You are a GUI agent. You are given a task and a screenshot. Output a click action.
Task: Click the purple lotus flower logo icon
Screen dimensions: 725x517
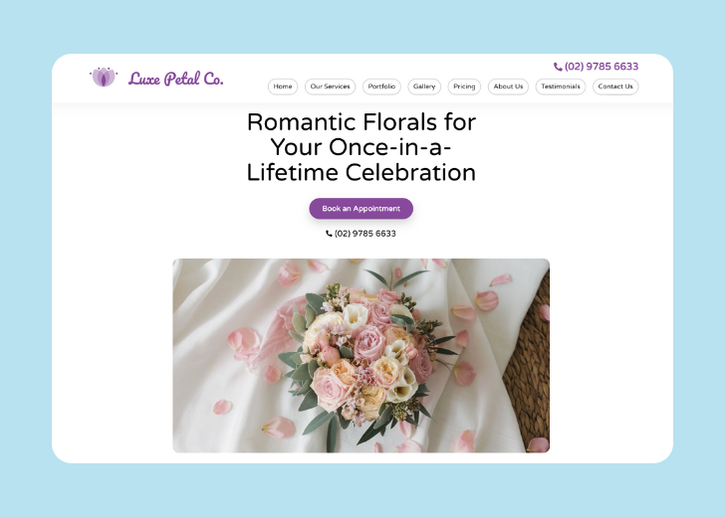pyautogui.click(x=104, y=77)
